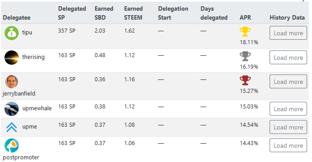Click the therising sunrise avatar
The image size is (312, 162).
[12, 58]
